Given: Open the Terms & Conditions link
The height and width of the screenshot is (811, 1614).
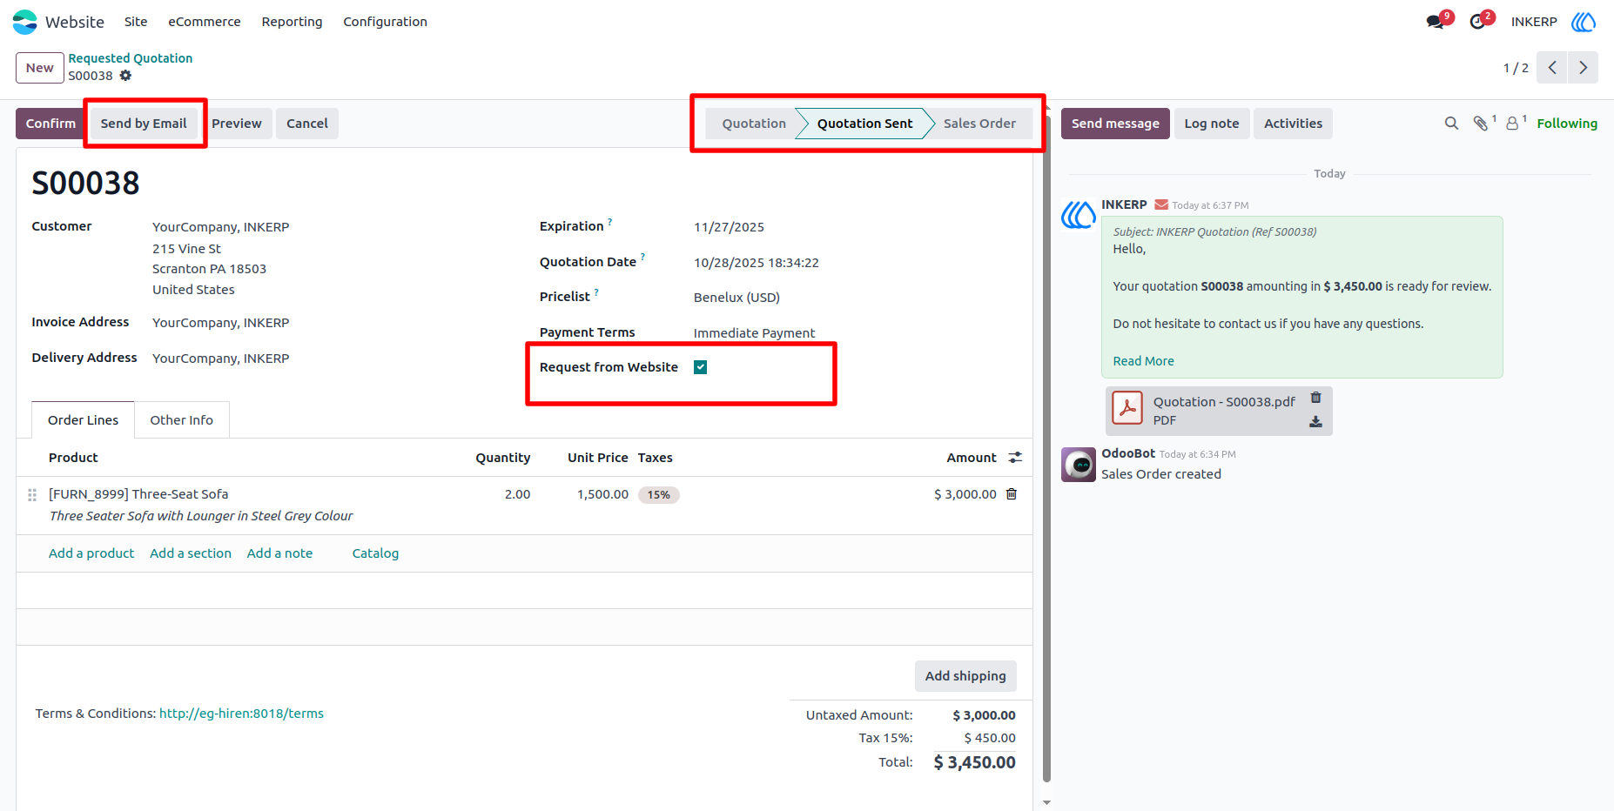Looking at the screenshot, I should [241, 714].
